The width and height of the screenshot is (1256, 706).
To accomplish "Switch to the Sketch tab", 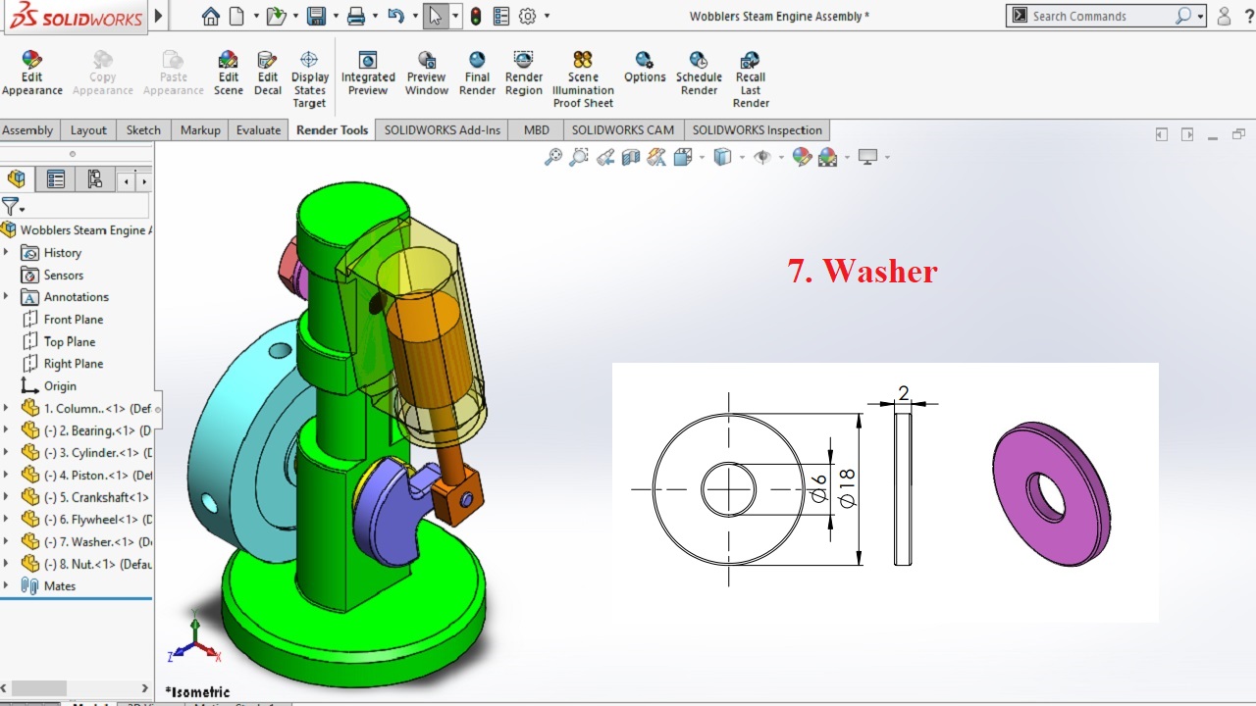I will [143, 129].
